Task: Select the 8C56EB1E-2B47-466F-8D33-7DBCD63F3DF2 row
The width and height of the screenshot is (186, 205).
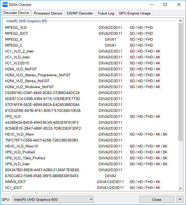Action: click(x=90, y=128)
